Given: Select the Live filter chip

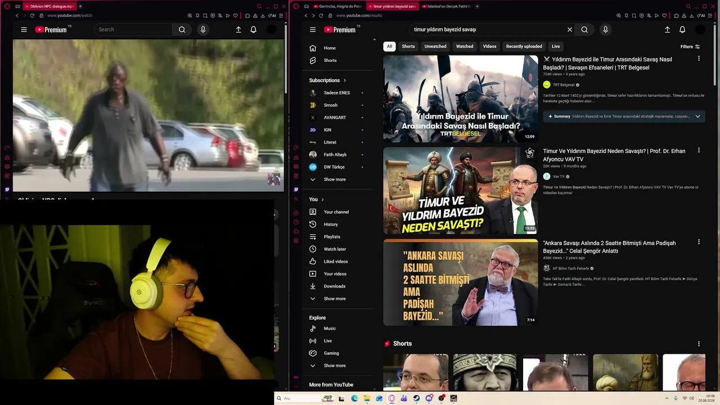Looking at the screenshot, I should click(556, 46).
